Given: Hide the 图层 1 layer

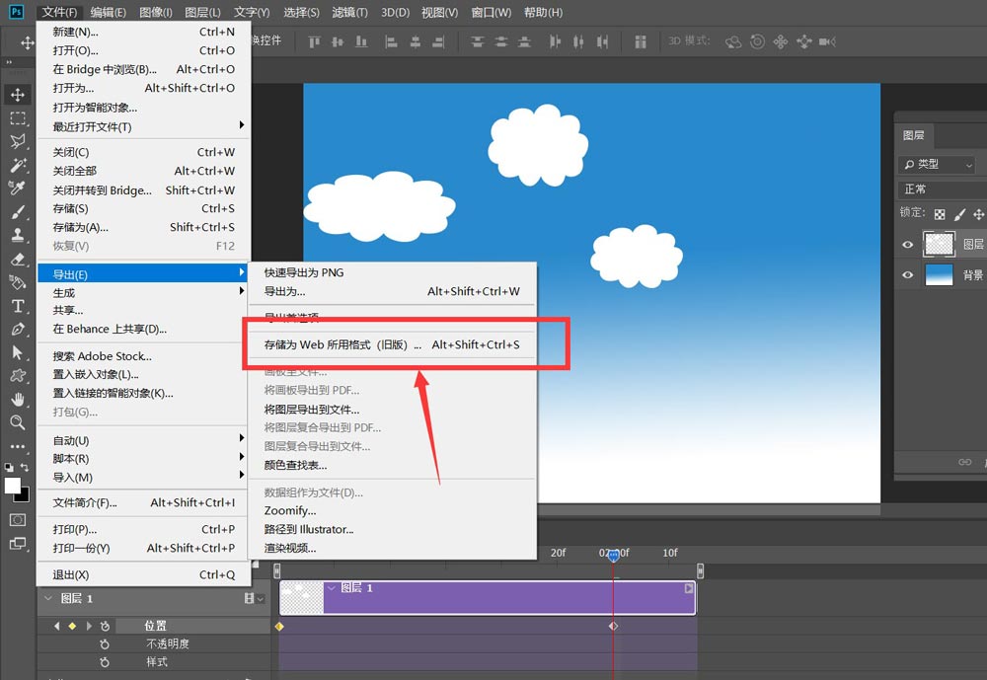Looking at the screenshot, I should pos(907,244).
